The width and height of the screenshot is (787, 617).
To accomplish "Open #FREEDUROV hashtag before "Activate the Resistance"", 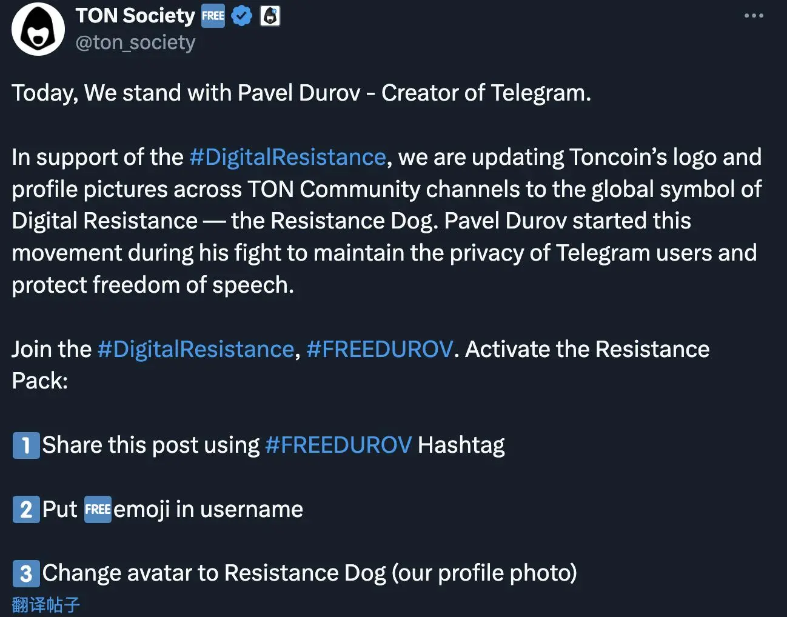I will tap(380, 349).
